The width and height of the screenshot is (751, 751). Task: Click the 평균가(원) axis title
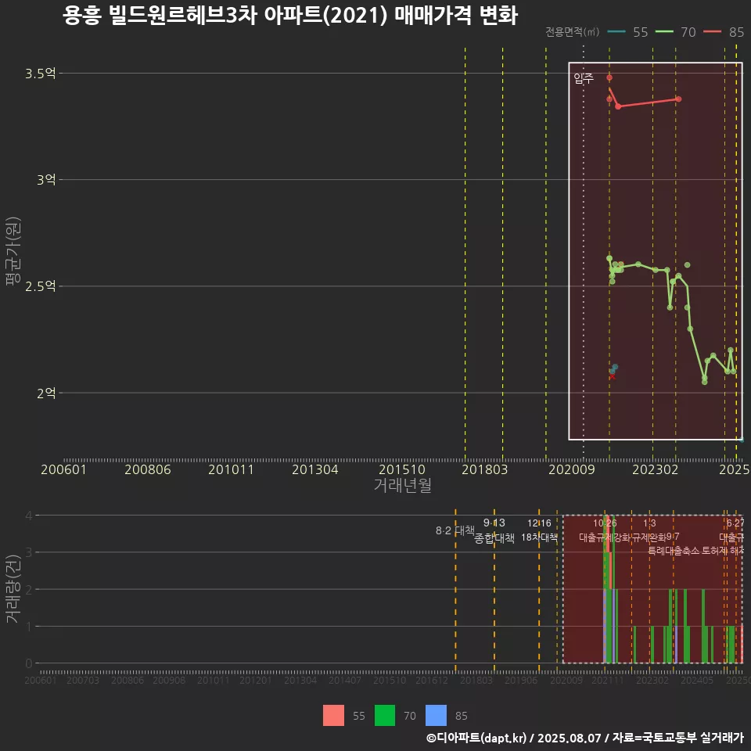[13, 251]
